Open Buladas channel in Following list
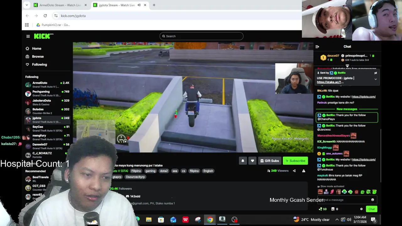 pyautogui.click(x=47, y=111)
